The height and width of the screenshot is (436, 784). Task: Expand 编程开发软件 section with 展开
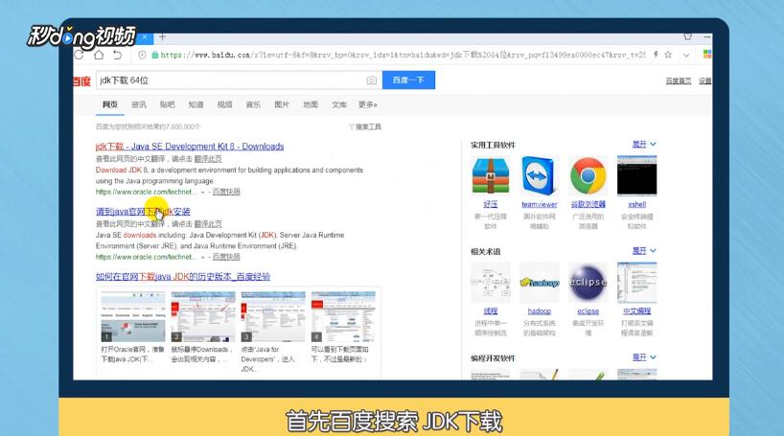click(x=644, y=357)
